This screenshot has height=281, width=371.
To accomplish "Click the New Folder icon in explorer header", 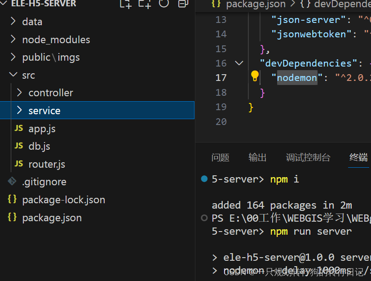I will 145,4.
